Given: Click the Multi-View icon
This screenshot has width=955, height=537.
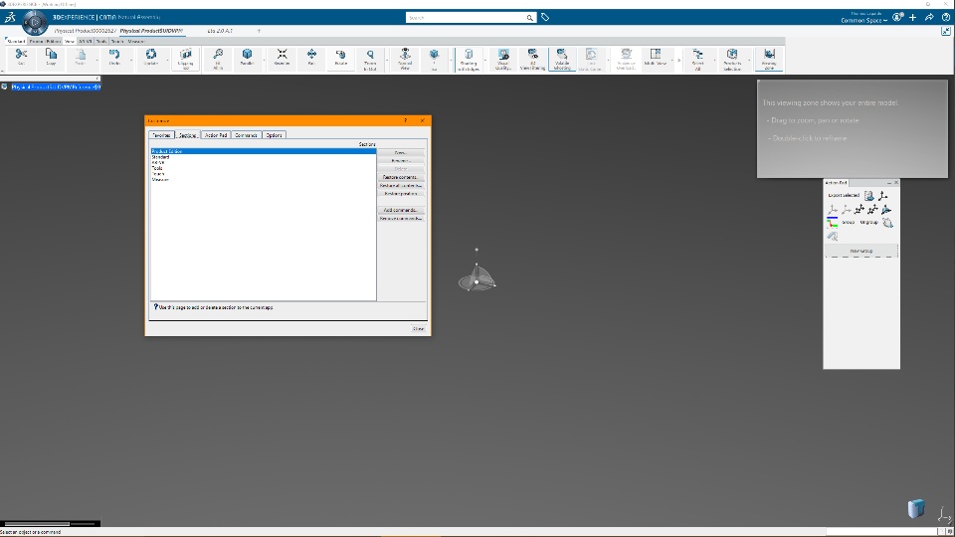Looking at the screenshot, I should point(656,58).
